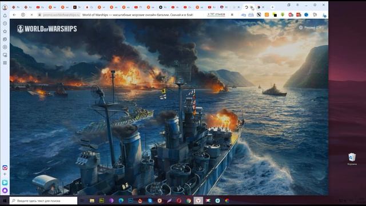The image size is (366, 206).
Task: Click the Yandex protect icon in address bar
Action: 23,15
